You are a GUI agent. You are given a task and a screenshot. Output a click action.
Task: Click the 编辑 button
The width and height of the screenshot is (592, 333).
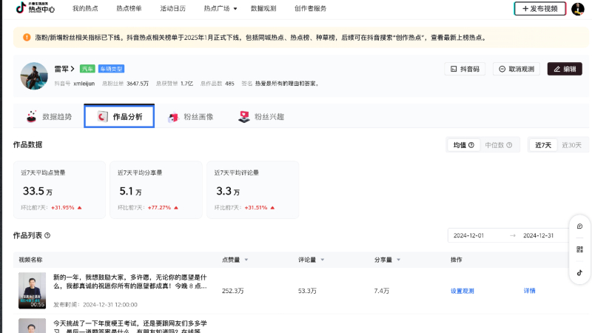pyautogui.click(x=565, y=69)
